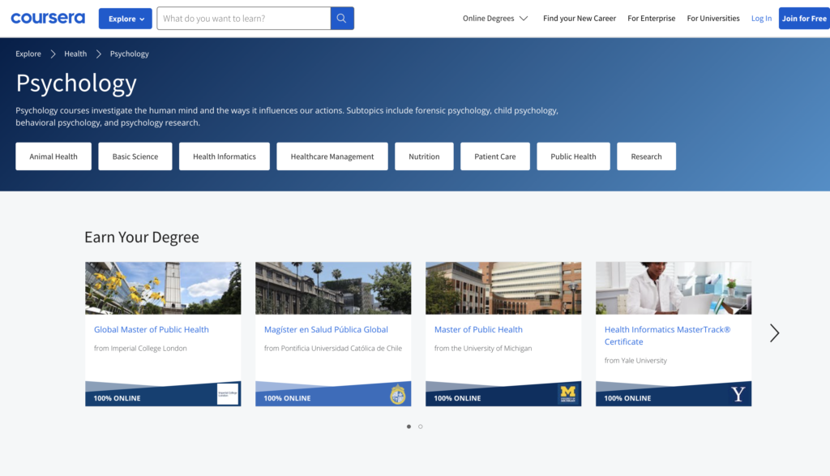
Task: Open Master of Public Health link
Action: (478, 329)
